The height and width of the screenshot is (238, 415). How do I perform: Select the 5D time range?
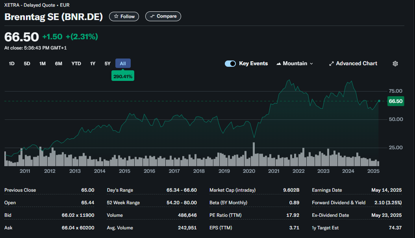(27, 64)
